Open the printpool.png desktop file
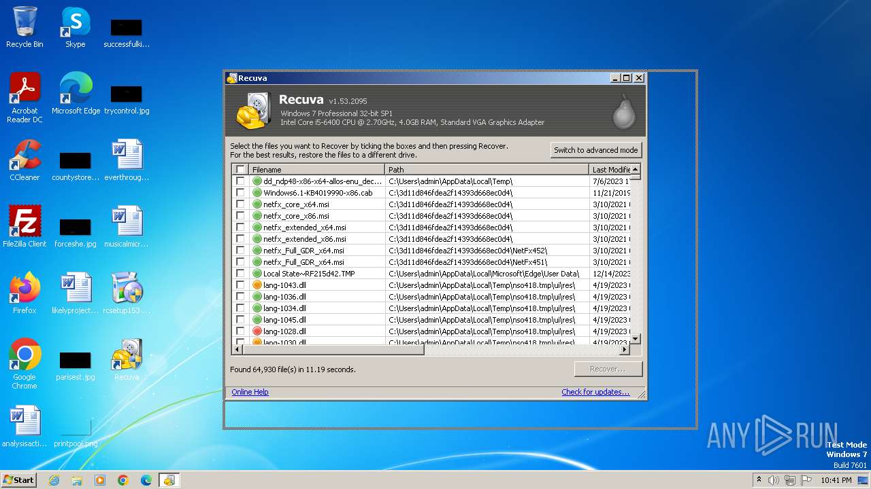 pyautogui.click(x=76, y=431)
